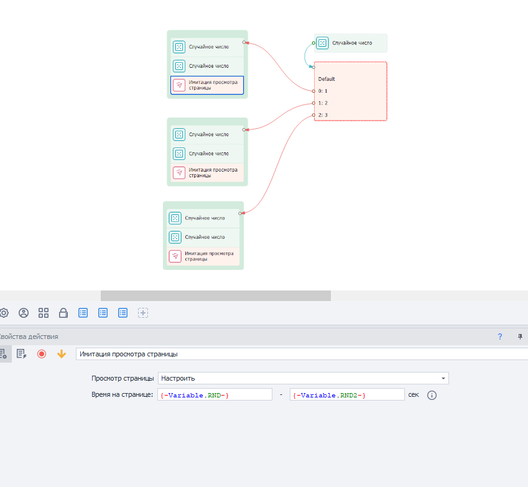Open the Просмотр страницы dropdown
The image size is (528, 487).
(x=303, y=378)
